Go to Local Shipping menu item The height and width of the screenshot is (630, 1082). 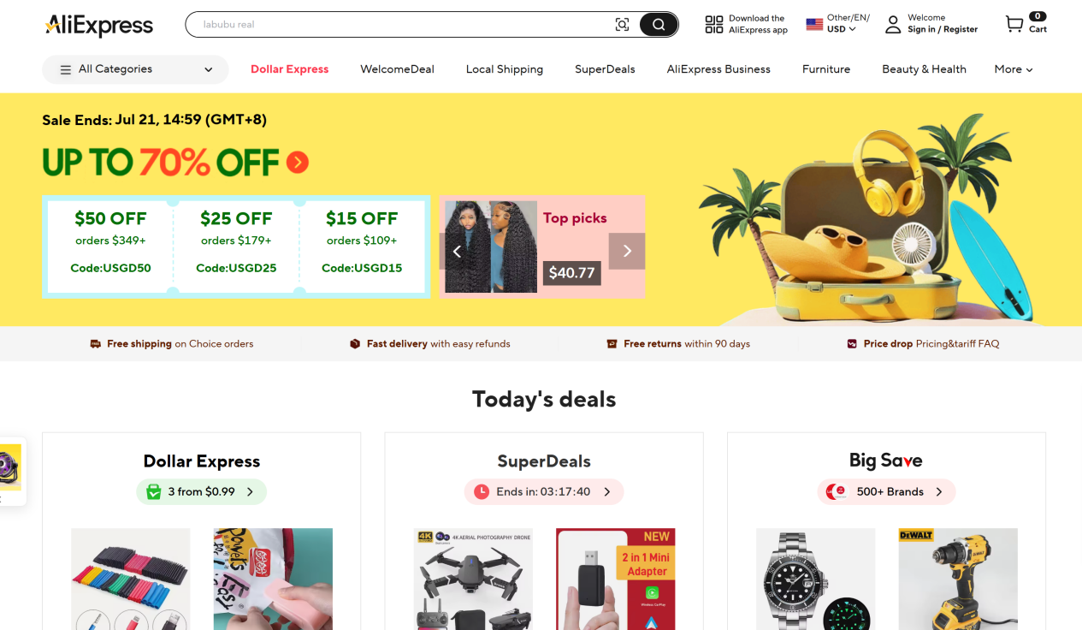tap(505, 69)
